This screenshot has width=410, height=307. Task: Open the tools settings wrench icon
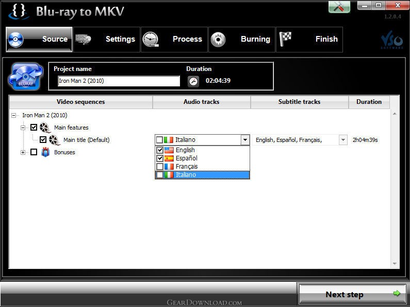pyautogui.click(x=339, y=7)
